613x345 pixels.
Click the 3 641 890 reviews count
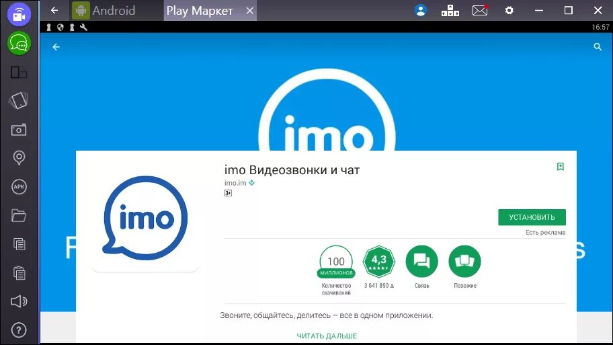click(x=379, y=286)
